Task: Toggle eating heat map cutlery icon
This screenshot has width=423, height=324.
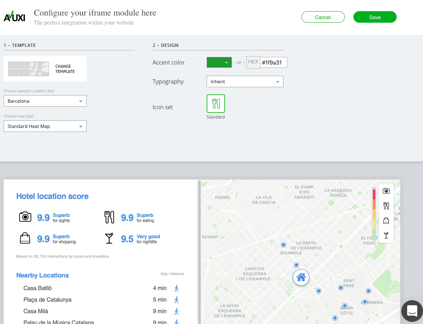Action: 386,206
